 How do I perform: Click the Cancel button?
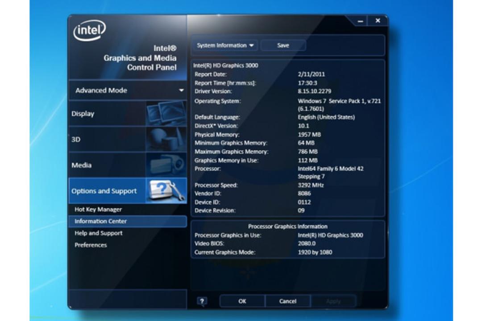point(288,301)
